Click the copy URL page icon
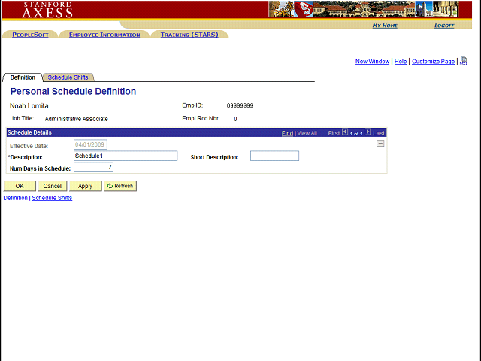 tap(464, 60)
